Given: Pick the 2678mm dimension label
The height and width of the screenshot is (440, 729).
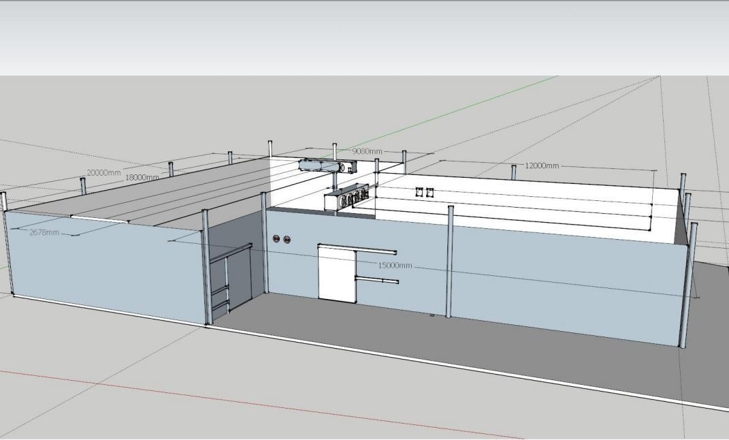Looking at the screenshot, I should click(x=44, y=233).
